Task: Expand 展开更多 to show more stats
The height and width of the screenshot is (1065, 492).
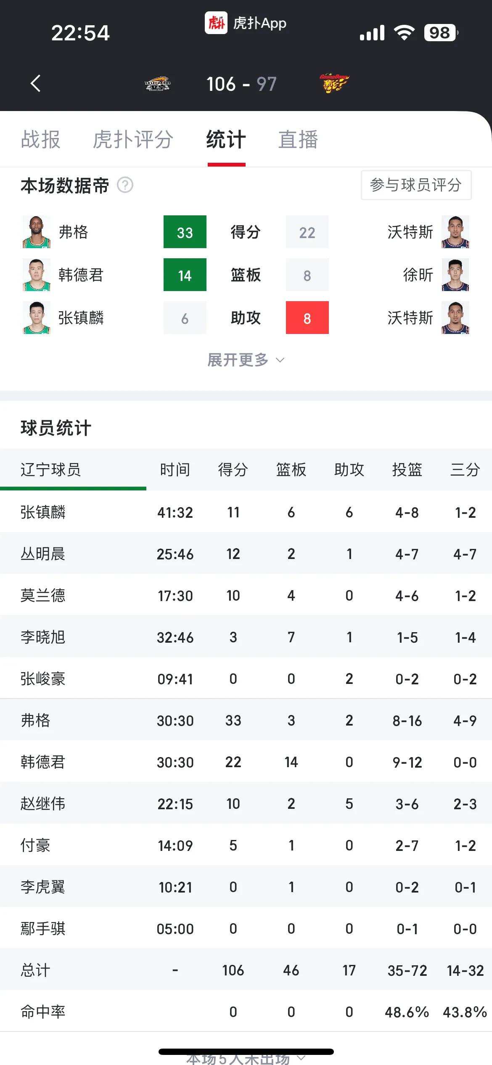Action: point(246,360)
